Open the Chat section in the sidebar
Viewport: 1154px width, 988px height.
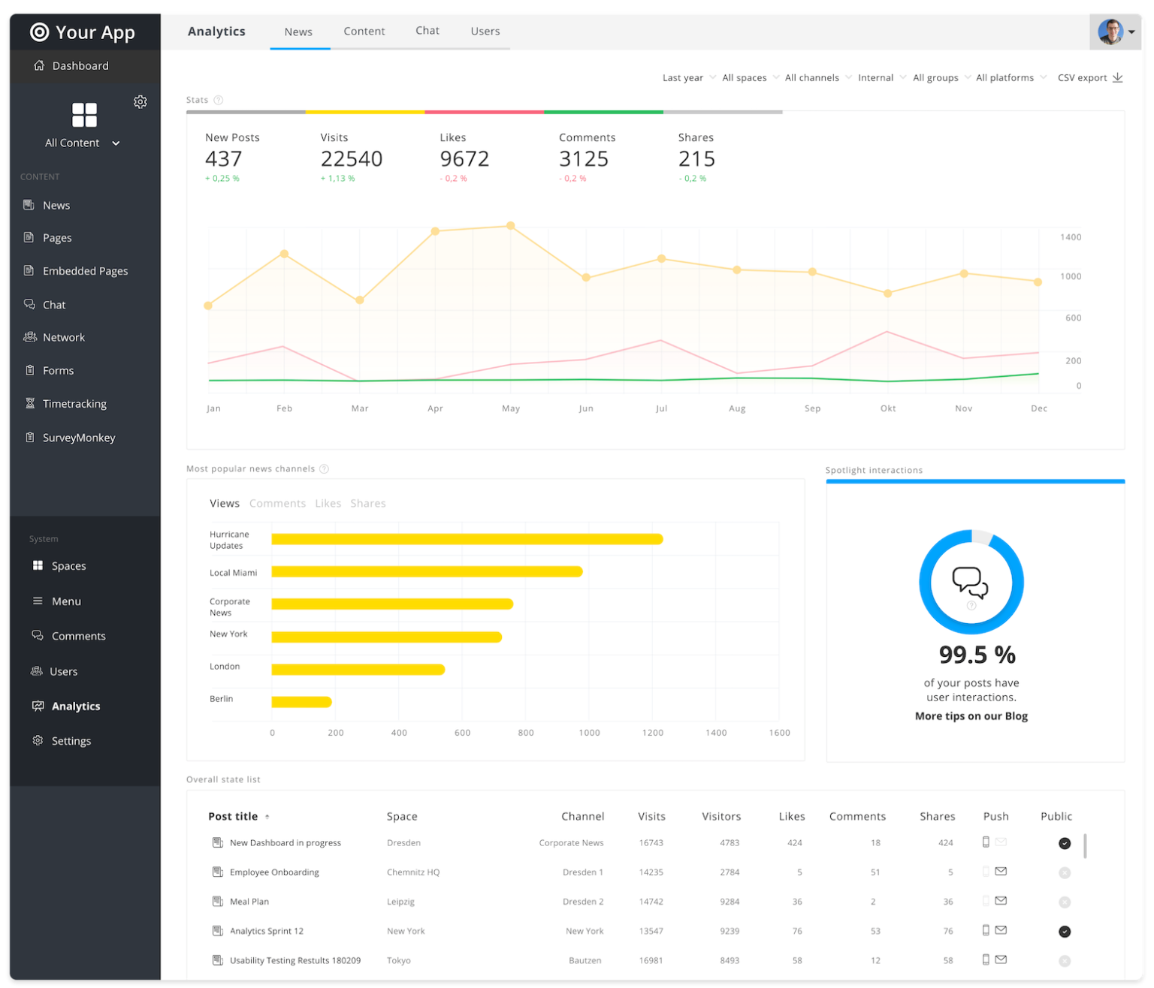point(53,304)
